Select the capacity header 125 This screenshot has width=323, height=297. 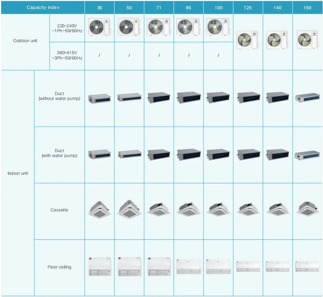pos(247,7)
